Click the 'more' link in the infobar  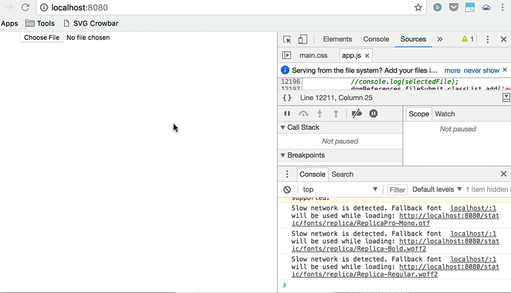coord(452,70)
